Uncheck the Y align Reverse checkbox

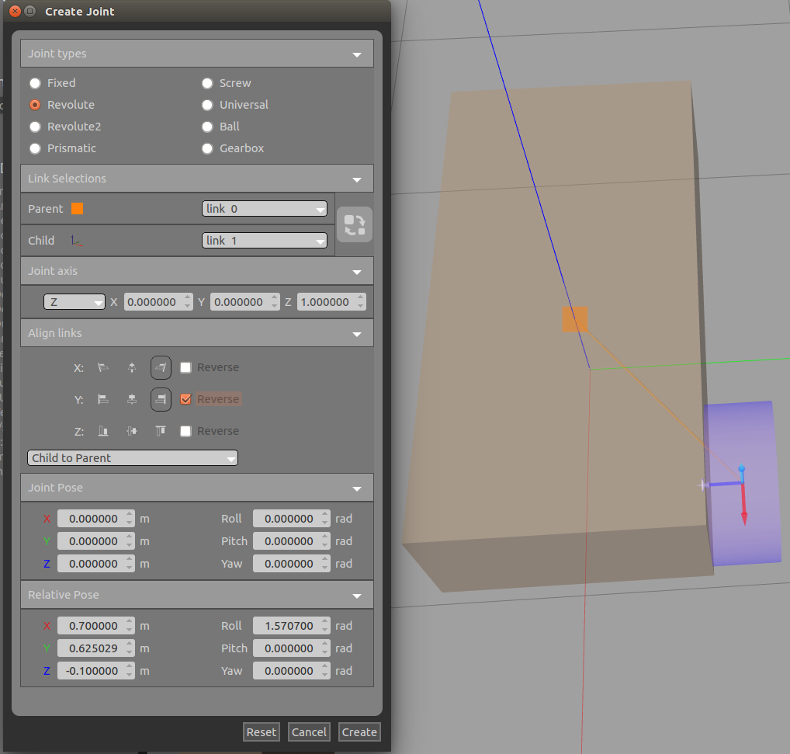[185, 399]
